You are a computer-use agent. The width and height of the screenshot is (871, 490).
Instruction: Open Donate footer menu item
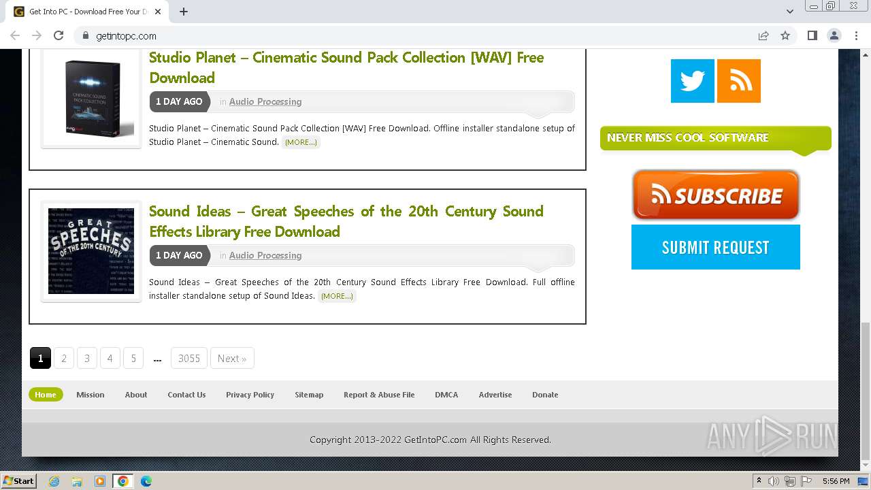[x=545, y=395]
